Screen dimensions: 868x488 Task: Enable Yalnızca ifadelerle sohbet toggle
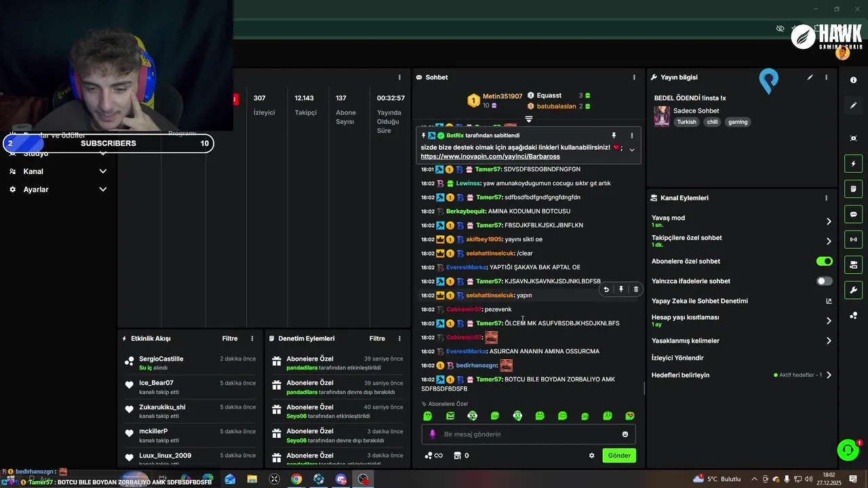[824, 281]
